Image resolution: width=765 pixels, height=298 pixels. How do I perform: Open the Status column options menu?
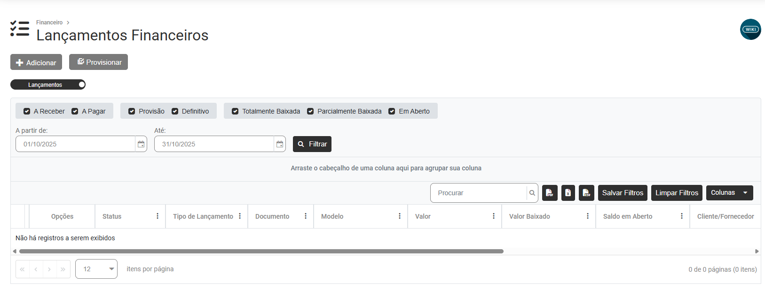coord(158,216)
